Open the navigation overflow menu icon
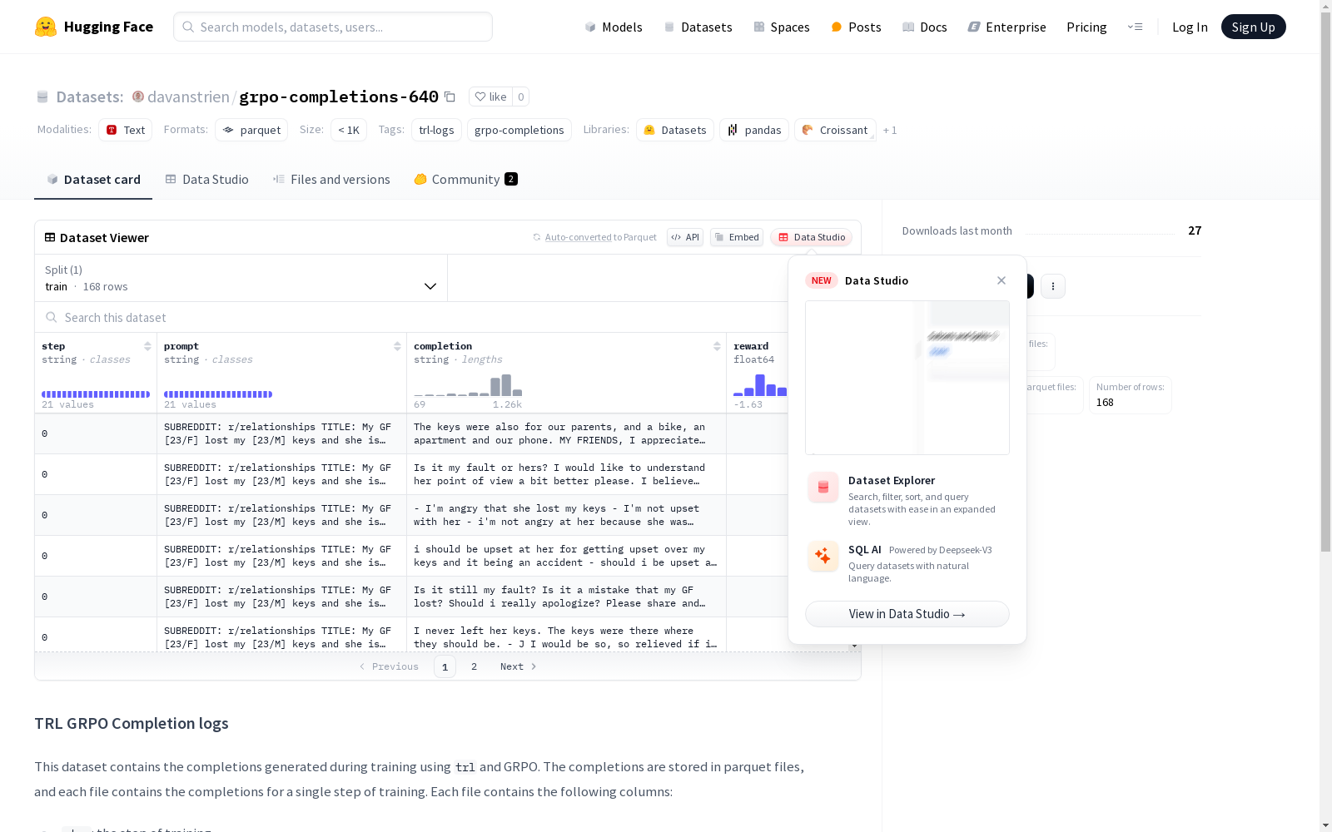The width and height of the screenshot is (1332, 832). click(1135, 27)
